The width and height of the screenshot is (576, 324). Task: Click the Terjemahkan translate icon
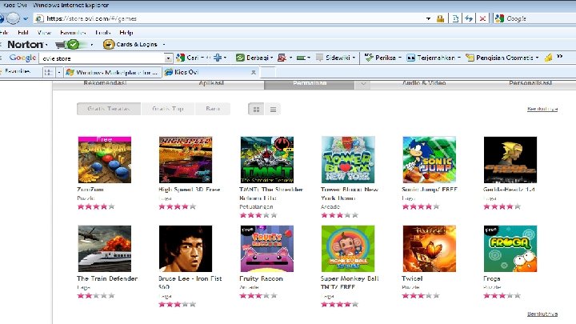[x=410, y=58]
